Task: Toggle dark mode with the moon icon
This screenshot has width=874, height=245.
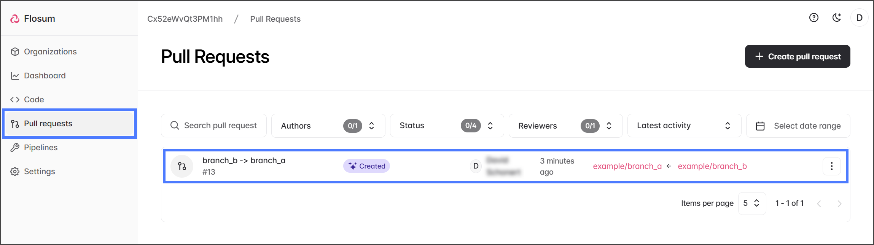Action: [x=836, y=17]
